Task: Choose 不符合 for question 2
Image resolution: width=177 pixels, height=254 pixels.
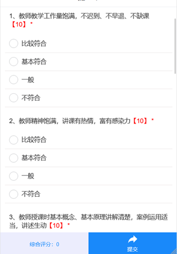Action: 89,194
